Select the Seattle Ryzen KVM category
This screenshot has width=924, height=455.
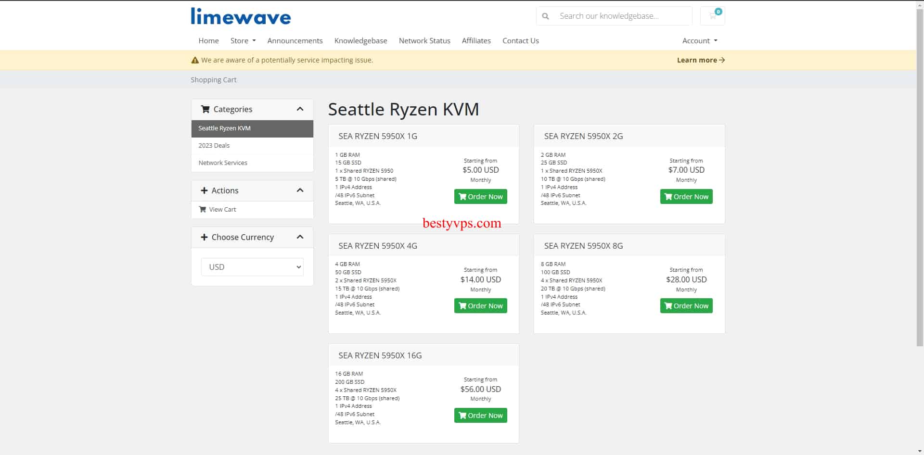(252, 128)
